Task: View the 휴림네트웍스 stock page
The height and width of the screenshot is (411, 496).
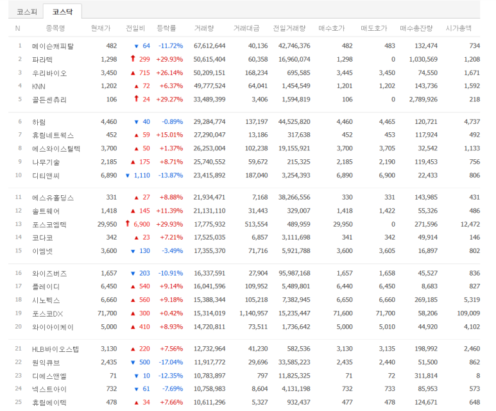Action: [x=53, y=136]
